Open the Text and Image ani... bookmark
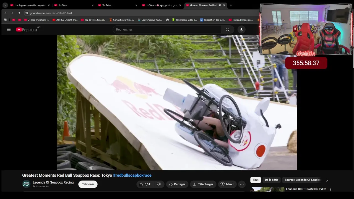Viewport: 354px width, 199px height. (241, 20)
